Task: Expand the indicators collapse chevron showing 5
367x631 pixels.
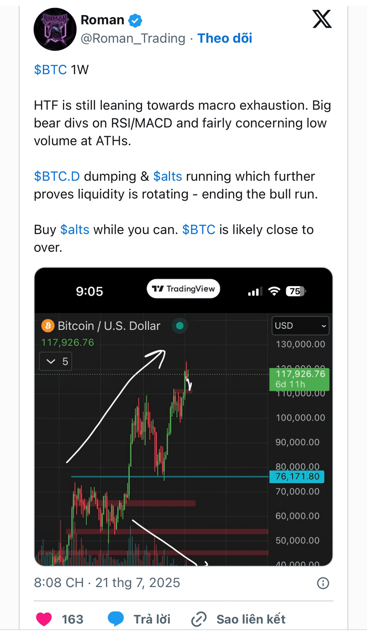Action: click(x=55, y=361)
